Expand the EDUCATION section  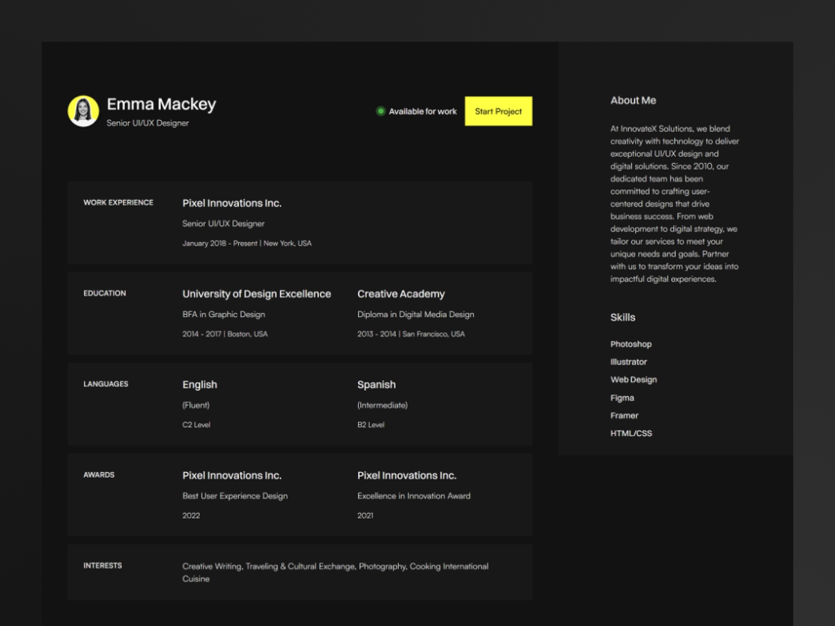pos(105,293)
